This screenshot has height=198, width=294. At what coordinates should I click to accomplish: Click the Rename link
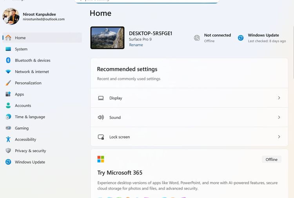click(x=136, y=45)
